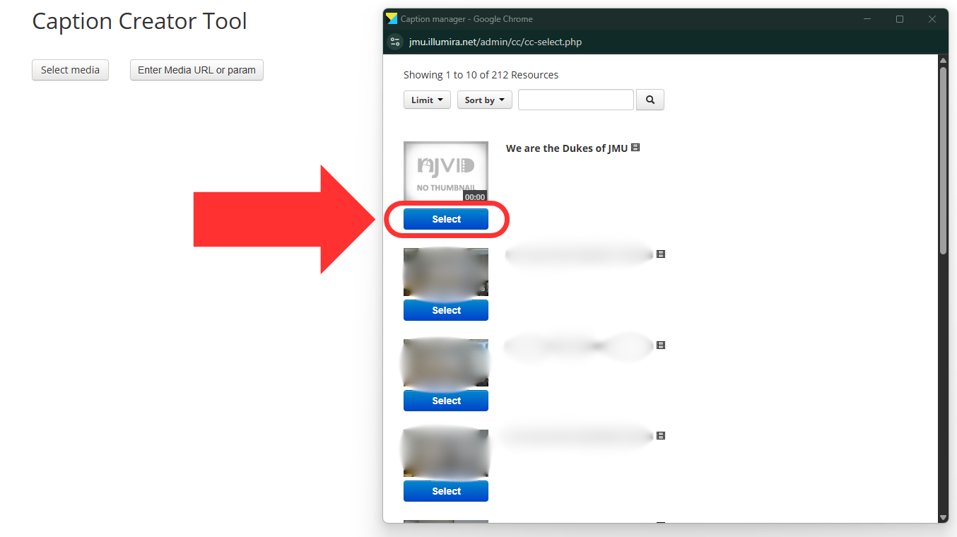Maximize the Caption manager window
The image size is (957, 537).
pyautogui.click(x=900, y=19)
